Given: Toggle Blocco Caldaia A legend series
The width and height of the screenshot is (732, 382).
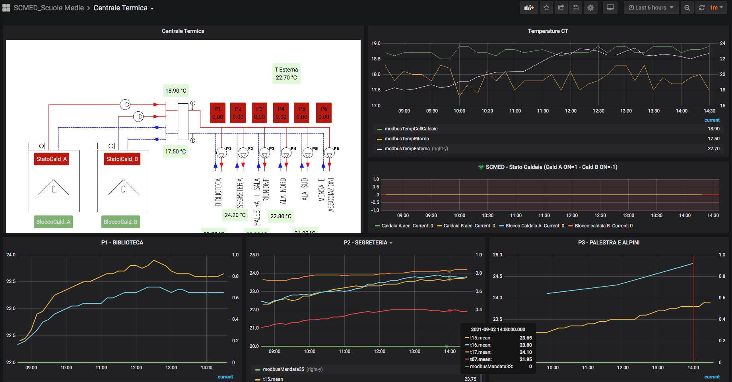Looking at the screenshot, I should coord(523,226).
